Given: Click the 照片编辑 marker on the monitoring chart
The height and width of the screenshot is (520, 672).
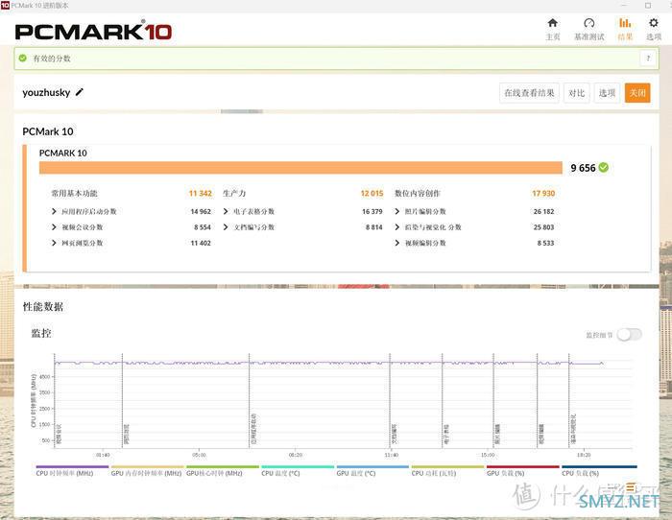Looking at the screenshot, I should point(497,434).
